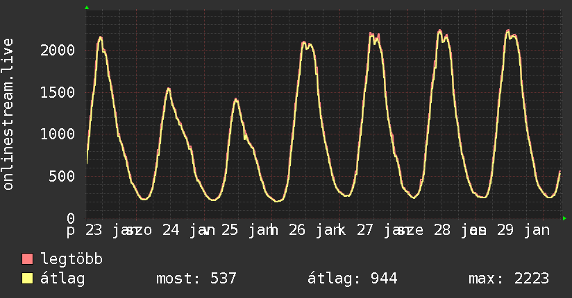Click the y-axis label '1000'

(58, 134)
